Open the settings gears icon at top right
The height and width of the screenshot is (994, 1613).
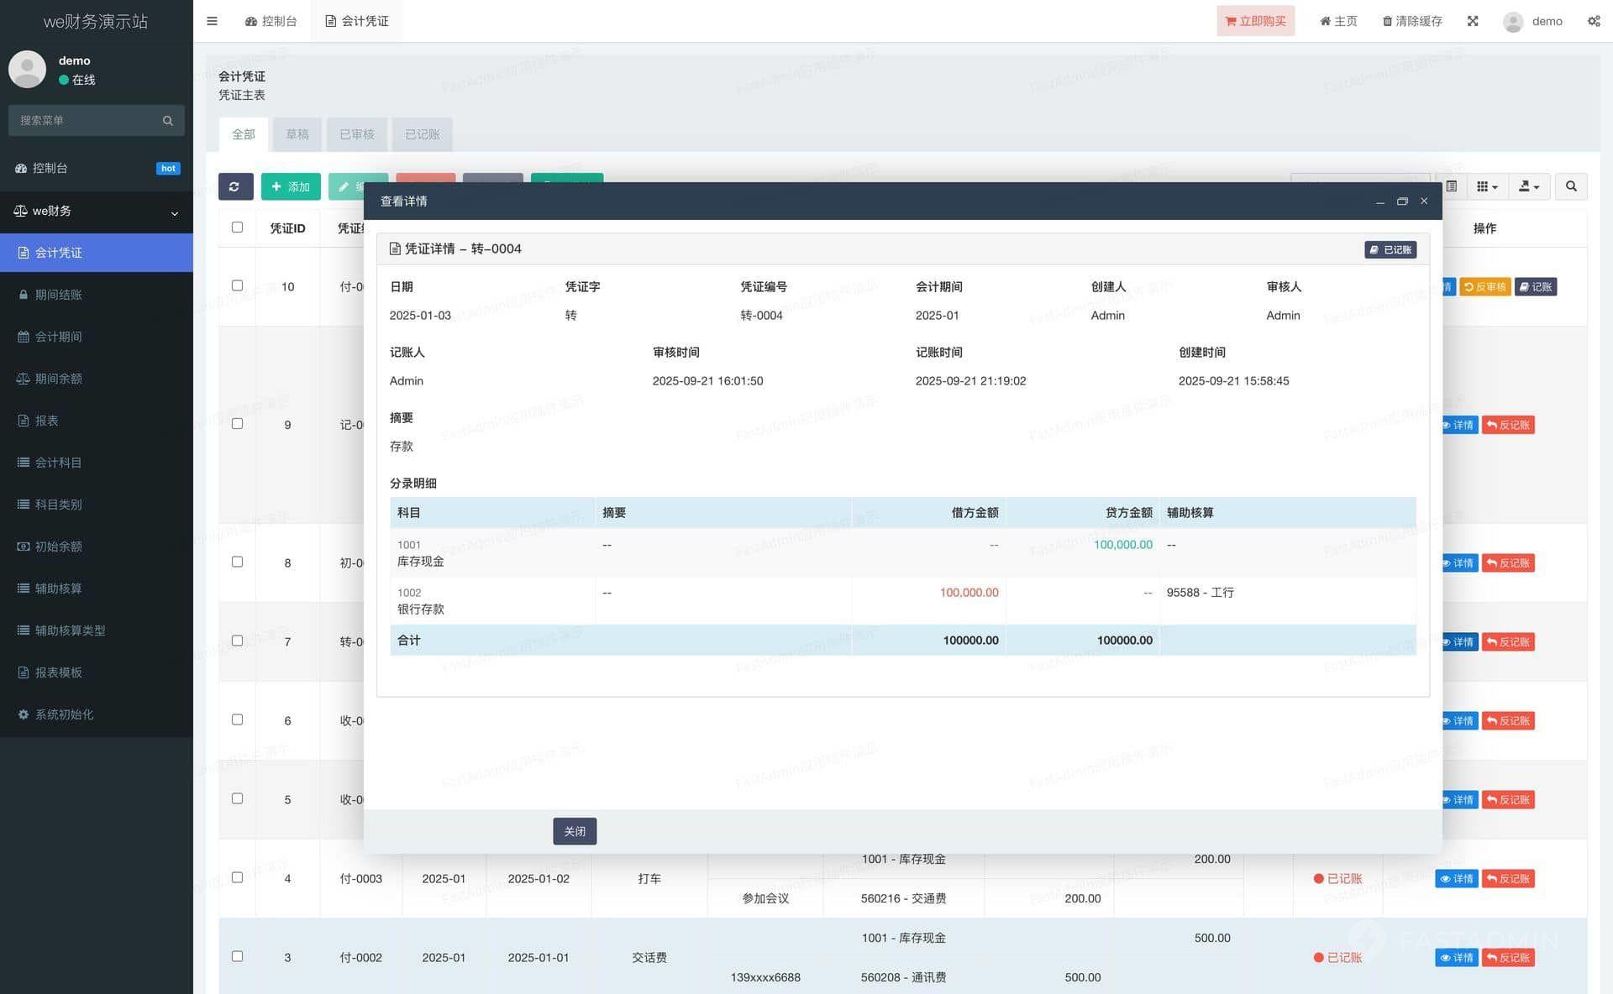[x=1594, y=21]
